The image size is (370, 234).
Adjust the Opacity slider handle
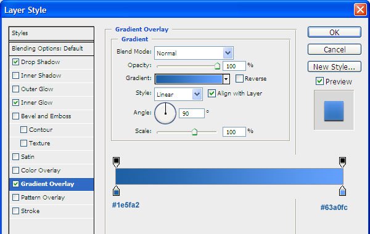pyautogui.click(x=217, y=67)
